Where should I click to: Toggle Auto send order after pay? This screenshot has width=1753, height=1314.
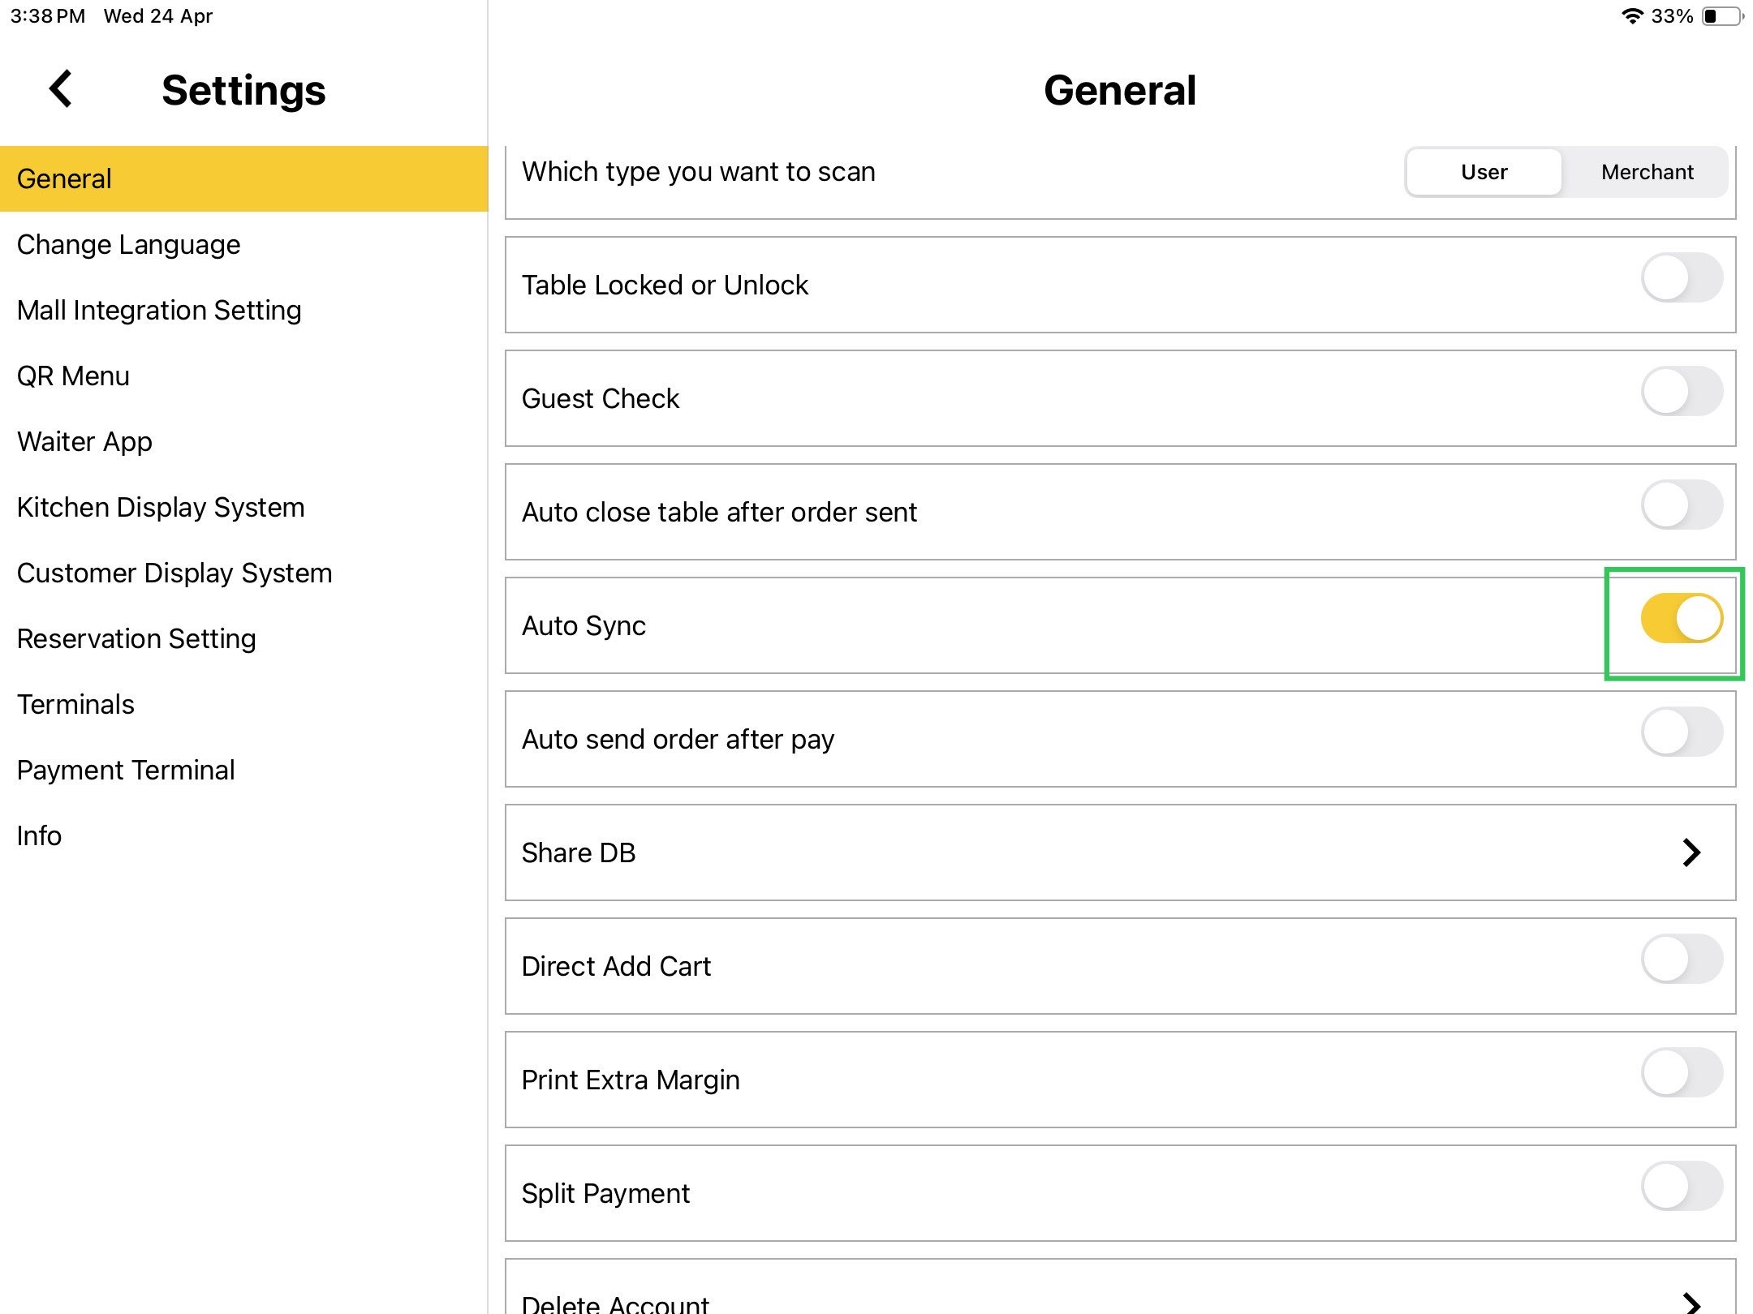pos(1681,732)
